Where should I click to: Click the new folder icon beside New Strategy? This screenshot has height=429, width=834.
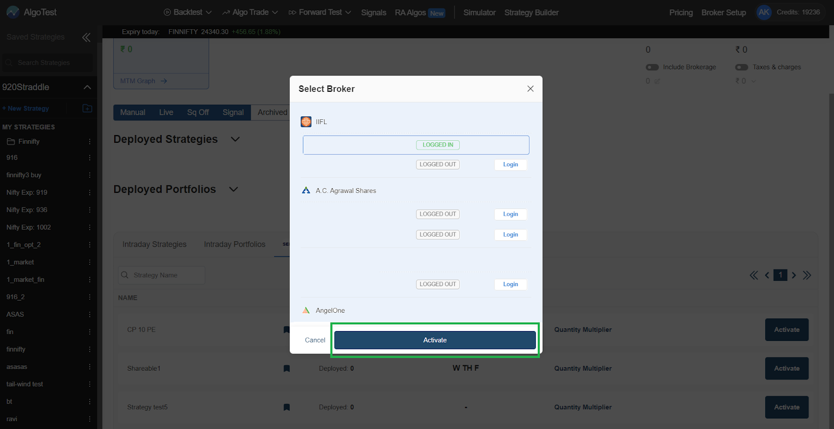click(88, 108)
